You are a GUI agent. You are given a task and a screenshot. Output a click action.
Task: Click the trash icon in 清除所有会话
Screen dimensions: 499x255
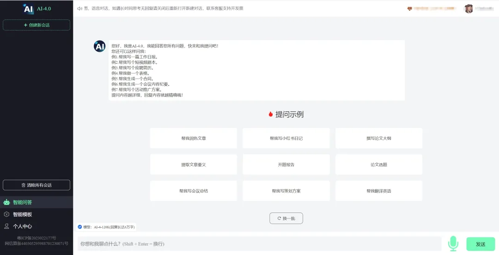pyautogui.click(x=23, y=185)
